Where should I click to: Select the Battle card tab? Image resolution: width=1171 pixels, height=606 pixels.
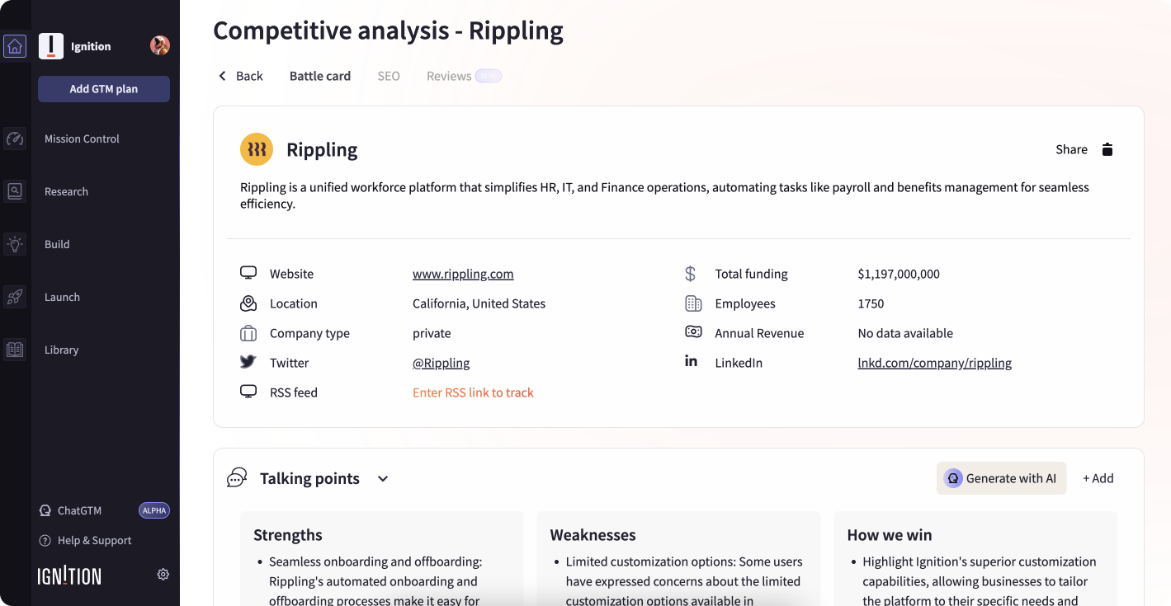tap(320, 76)
